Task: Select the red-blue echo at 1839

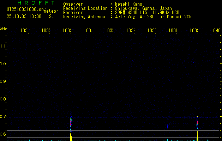Action: click(x=197, y=123)
